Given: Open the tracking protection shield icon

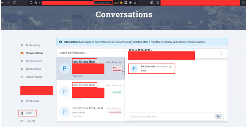Looking at the screenshot, I should click(x=31, y=3).
